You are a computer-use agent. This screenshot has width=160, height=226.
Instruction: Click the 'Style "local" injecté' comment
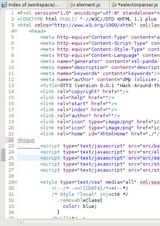(90, 195)
